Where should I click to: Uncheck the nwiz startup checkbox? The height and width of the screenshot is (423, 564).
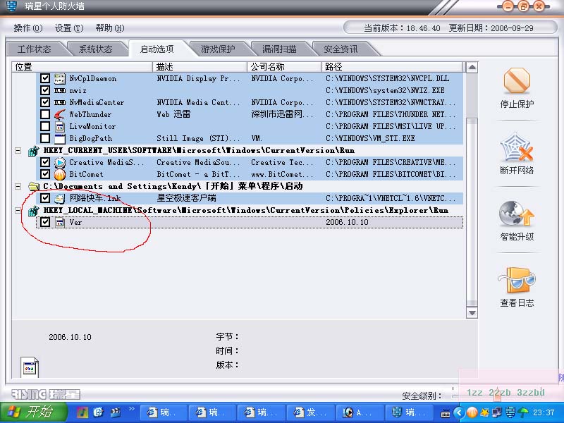[45, 90]
